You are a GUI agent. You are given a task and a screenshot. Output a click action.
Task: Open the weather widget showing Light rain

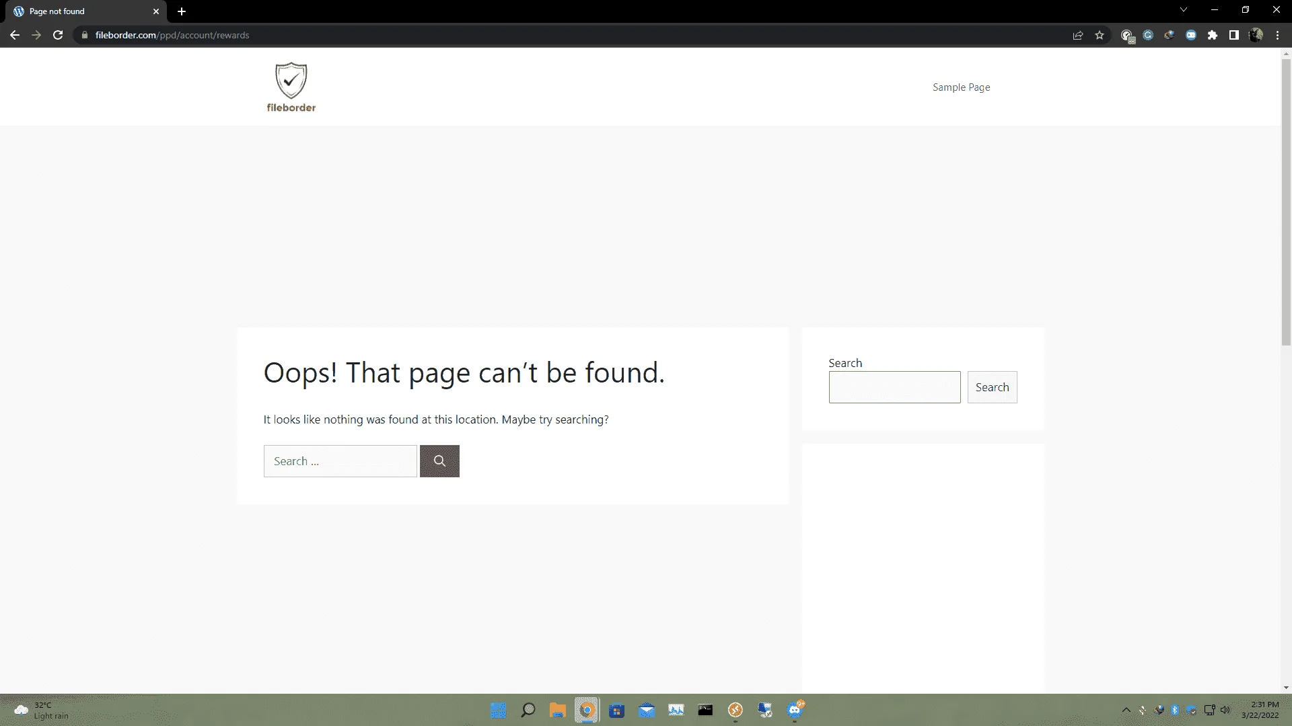click(x=40, y=710)
